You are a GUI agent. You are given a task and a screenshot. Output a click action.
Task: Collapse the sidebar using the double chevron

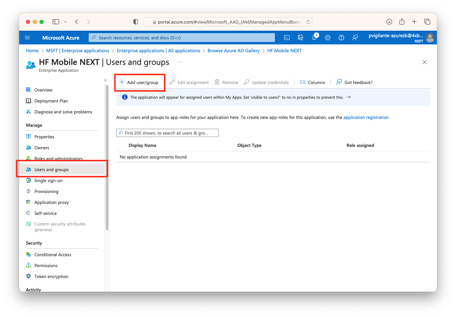coord(105,80)
